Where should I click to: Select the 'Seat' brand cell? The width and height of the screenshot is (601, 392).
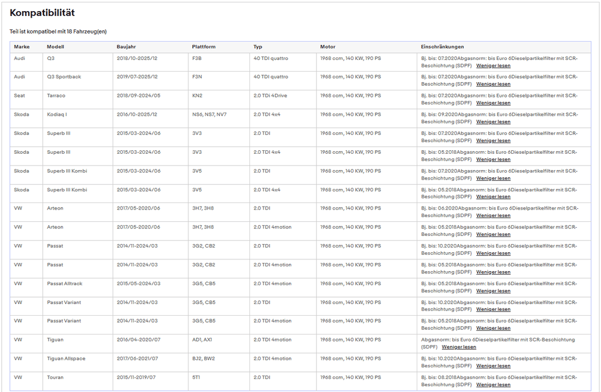19,96
